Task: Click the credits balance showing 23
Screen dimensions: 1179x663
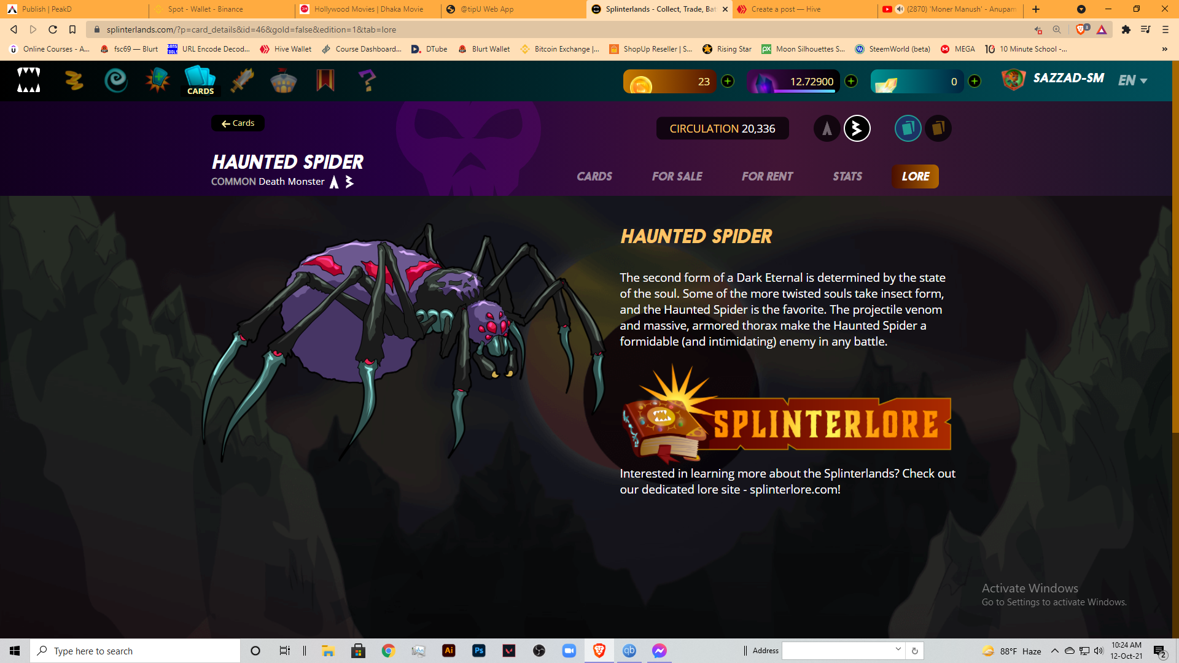Action: pyautogui.click(x=670, y=81)
